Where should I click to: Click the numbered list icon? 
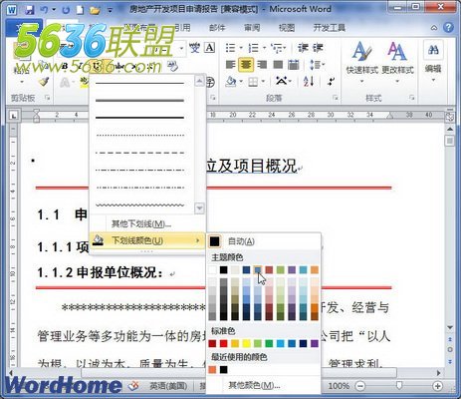click(x=253, y=48)
